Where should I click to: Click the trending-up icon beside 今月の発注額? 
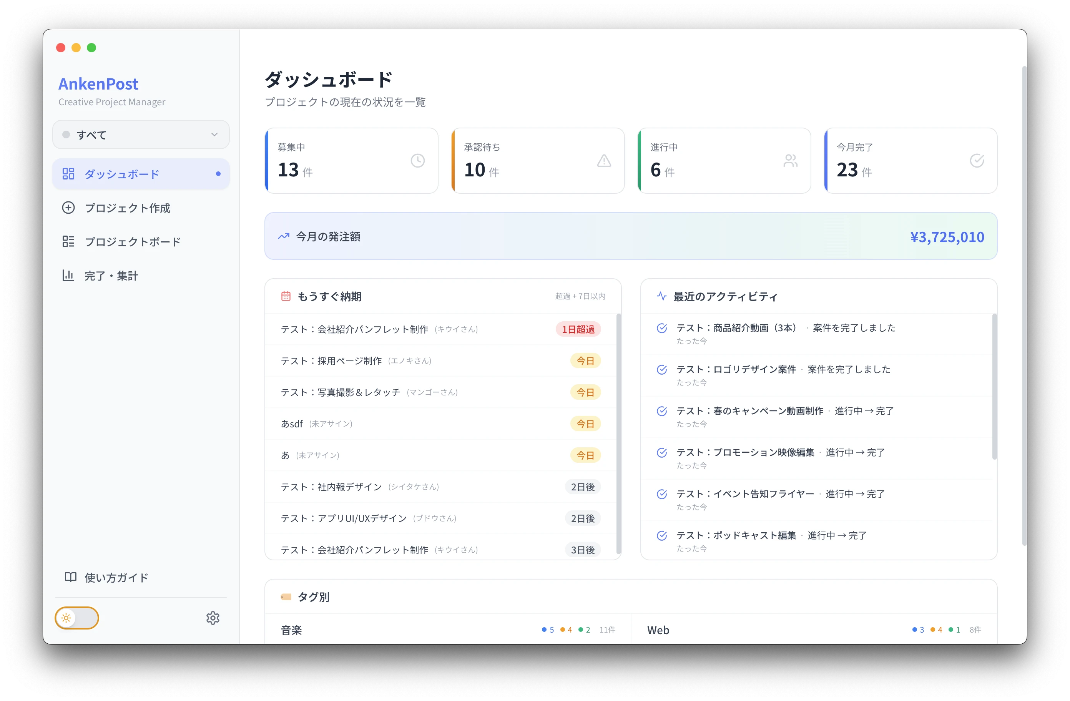(283, 236)
